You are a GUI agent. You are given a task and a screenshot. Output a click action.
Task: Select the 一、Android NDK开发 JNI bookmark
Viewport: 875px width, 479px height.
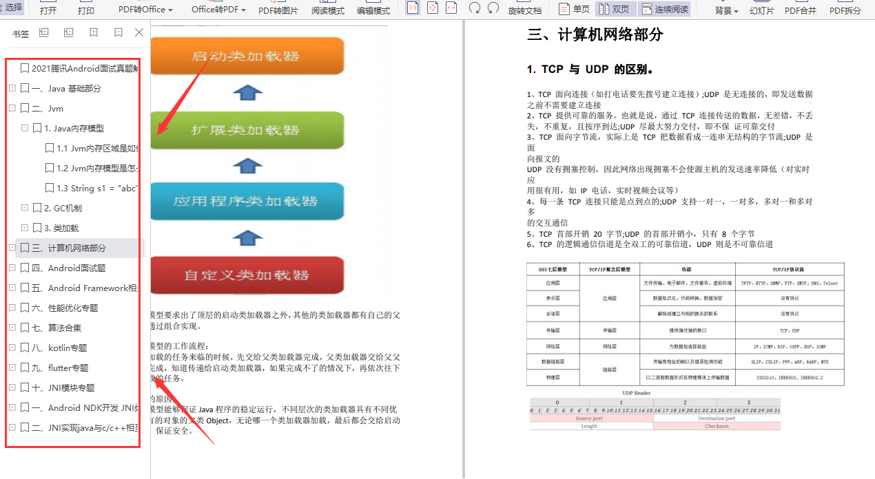(x=80, y=407)
